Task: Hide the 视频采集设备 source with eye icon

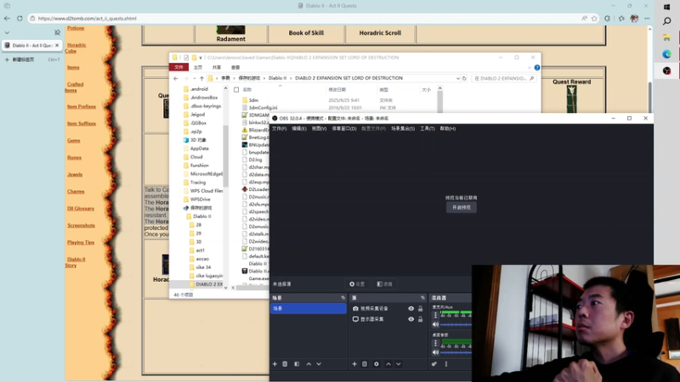Action: pos(411,309)
